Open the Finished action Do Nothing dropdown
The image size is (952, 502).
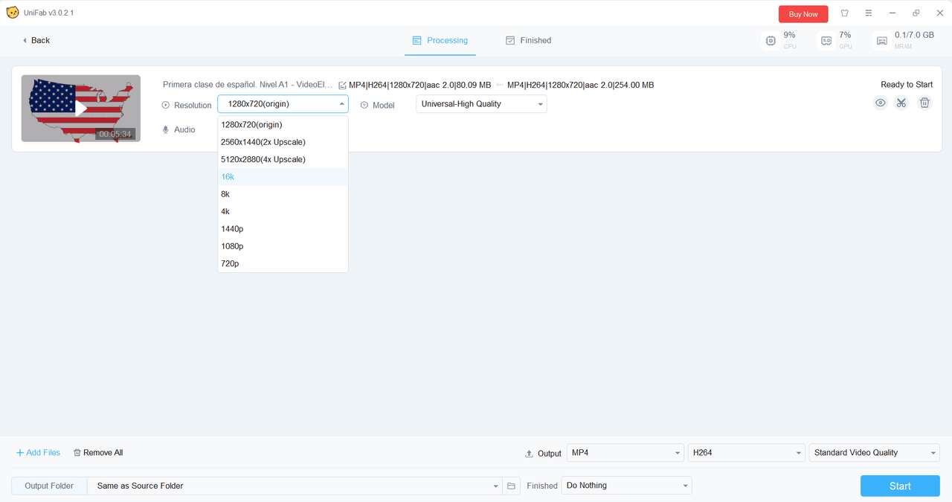pos(626,486)
